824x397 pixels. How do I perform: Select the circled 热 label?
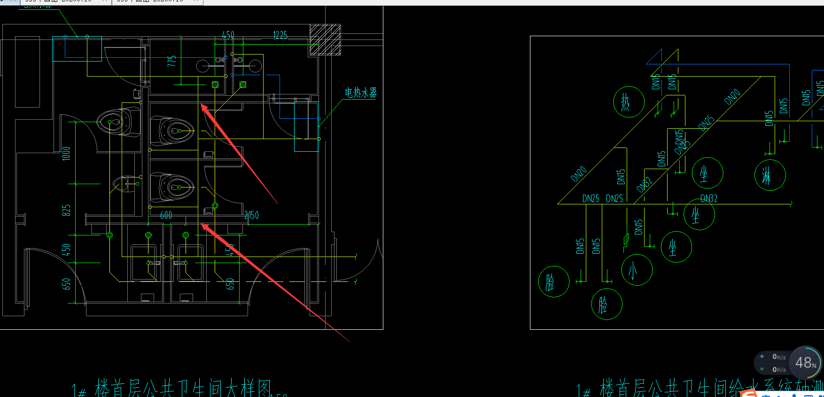[629, 101]
